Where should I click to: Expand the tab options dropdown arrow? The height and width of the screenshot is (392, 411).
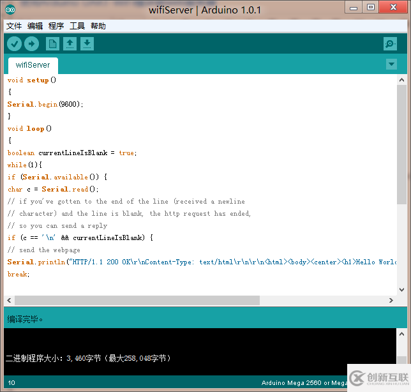click(391, 64)
